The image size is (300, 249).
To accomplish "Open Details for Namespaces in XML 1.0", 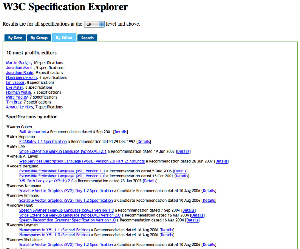I will (x=167, y=235).
